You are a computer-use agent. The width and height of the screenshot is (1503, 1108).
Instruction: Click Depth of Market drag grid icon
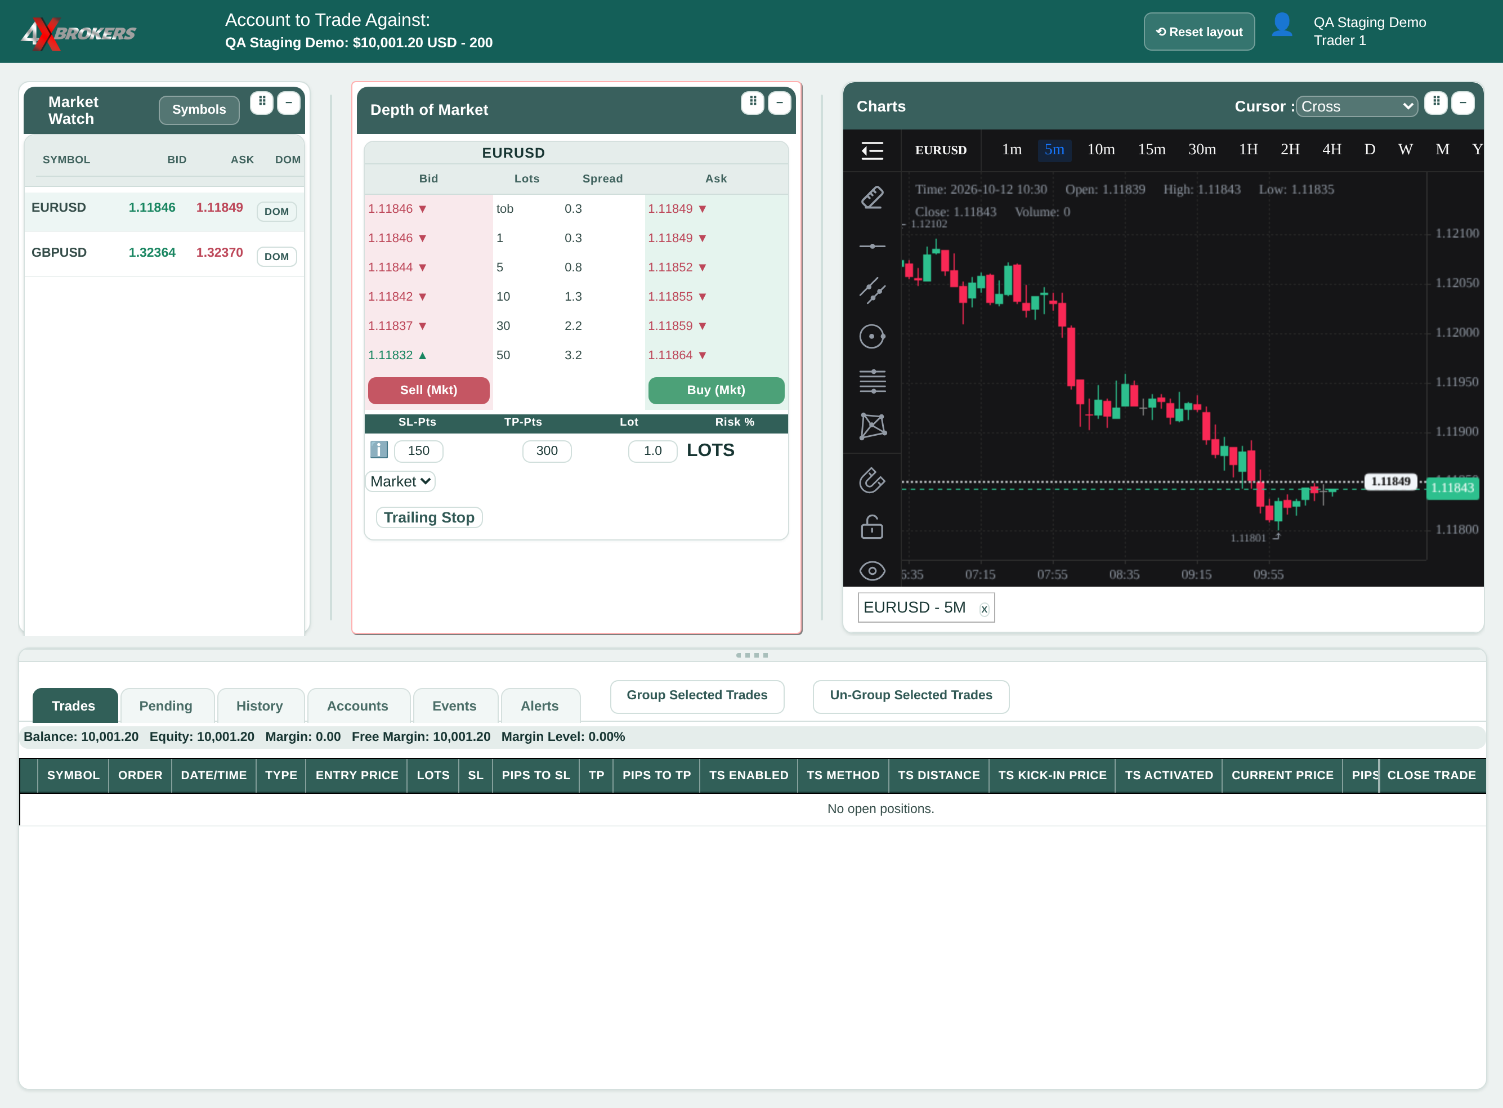[x=753, y=102]
